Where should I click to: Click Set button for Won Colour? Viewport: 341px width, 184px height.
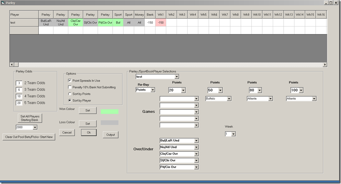coord(88,110)
